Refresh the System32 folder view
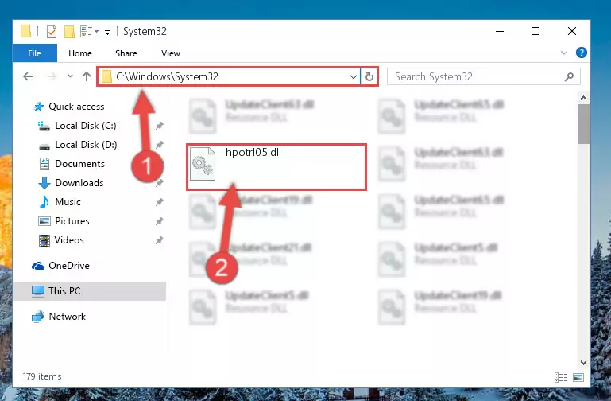The width and height of the screenshot is (611, 401). coord(369,77)
